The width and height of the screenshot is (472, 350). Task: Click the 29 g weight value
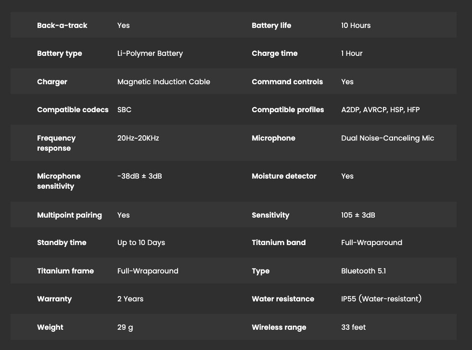pos(125,327)
